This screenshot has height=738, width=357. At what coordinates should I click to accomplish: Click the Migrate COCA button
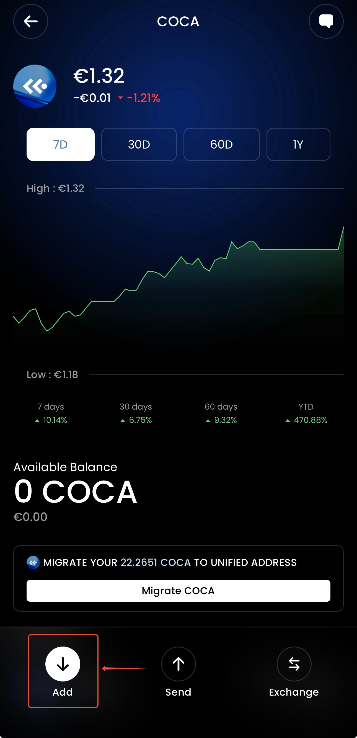click(178, 591)
